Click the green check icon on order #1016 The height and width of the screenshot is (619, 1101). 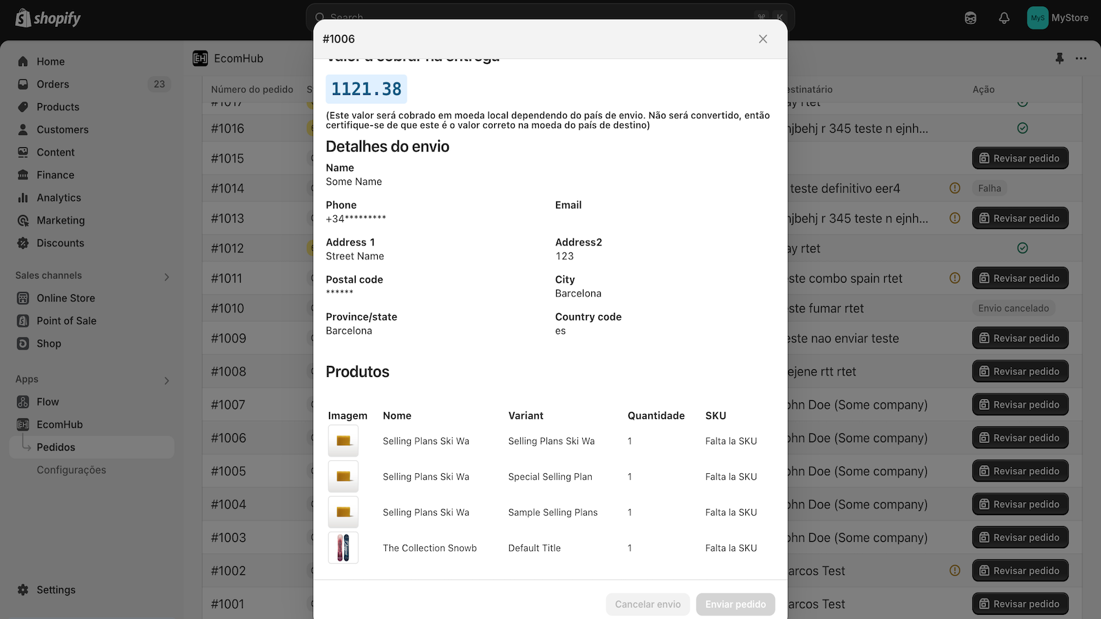pos(1023,128)
